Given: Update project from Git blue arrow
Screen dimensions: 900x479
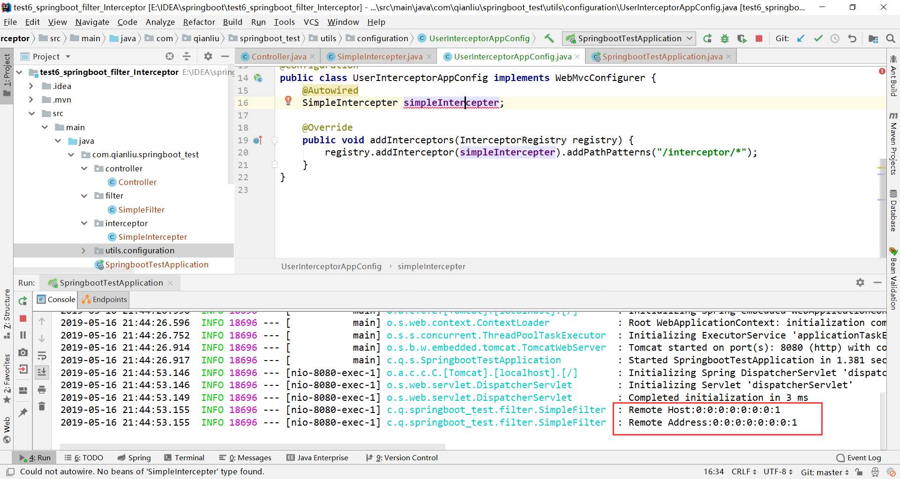Looking at the screenshot, I should coord(801,38).
